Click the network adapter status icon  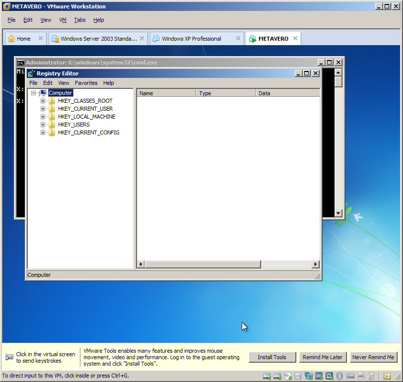coord(308,376)
